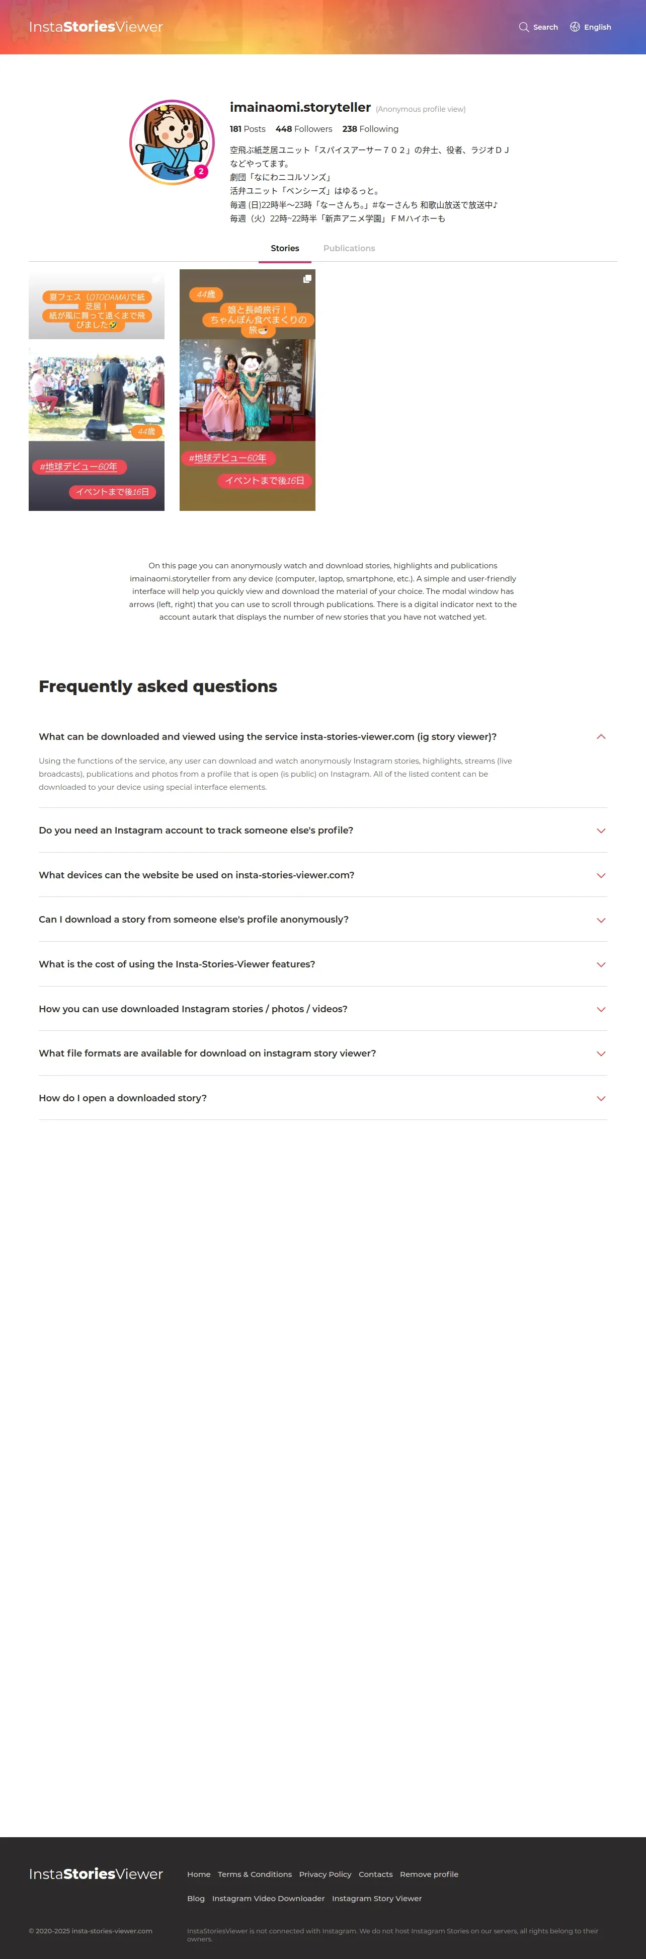
Task: Collapse the first FAQ answer
Action: 600,736
